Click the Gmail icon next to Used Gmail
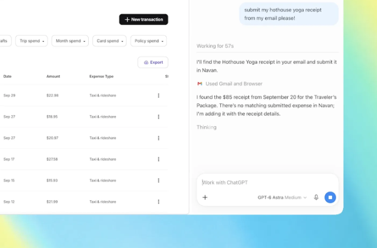The width and height of the screenshot is (377, 248). pos(200,83)
